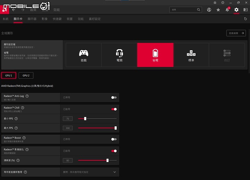Show help for minimum FPS
250x180 pixels.
[x=16, y=119]
